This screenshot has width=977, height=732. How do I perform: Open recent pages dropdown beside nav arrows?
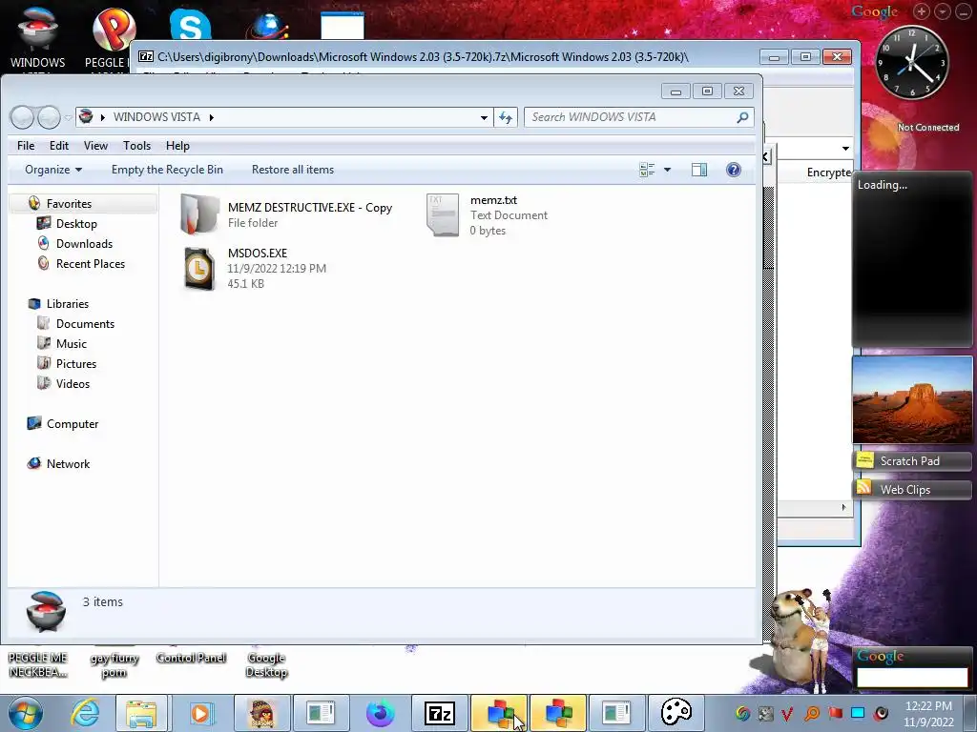click(68, 117)
